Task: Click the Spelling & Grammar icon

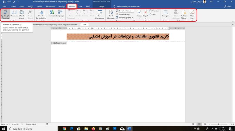Action: click(x=6, y=14)
